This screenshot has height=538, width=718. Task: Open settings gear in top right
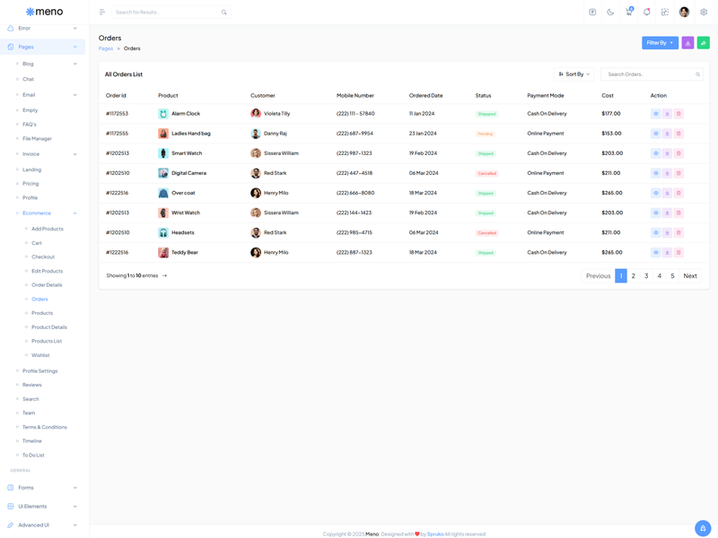[704, 13]
